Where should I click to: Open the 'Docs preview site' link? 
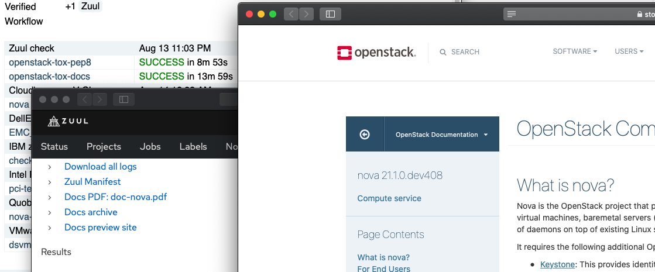pyautogui.click(x=100, y=228)
